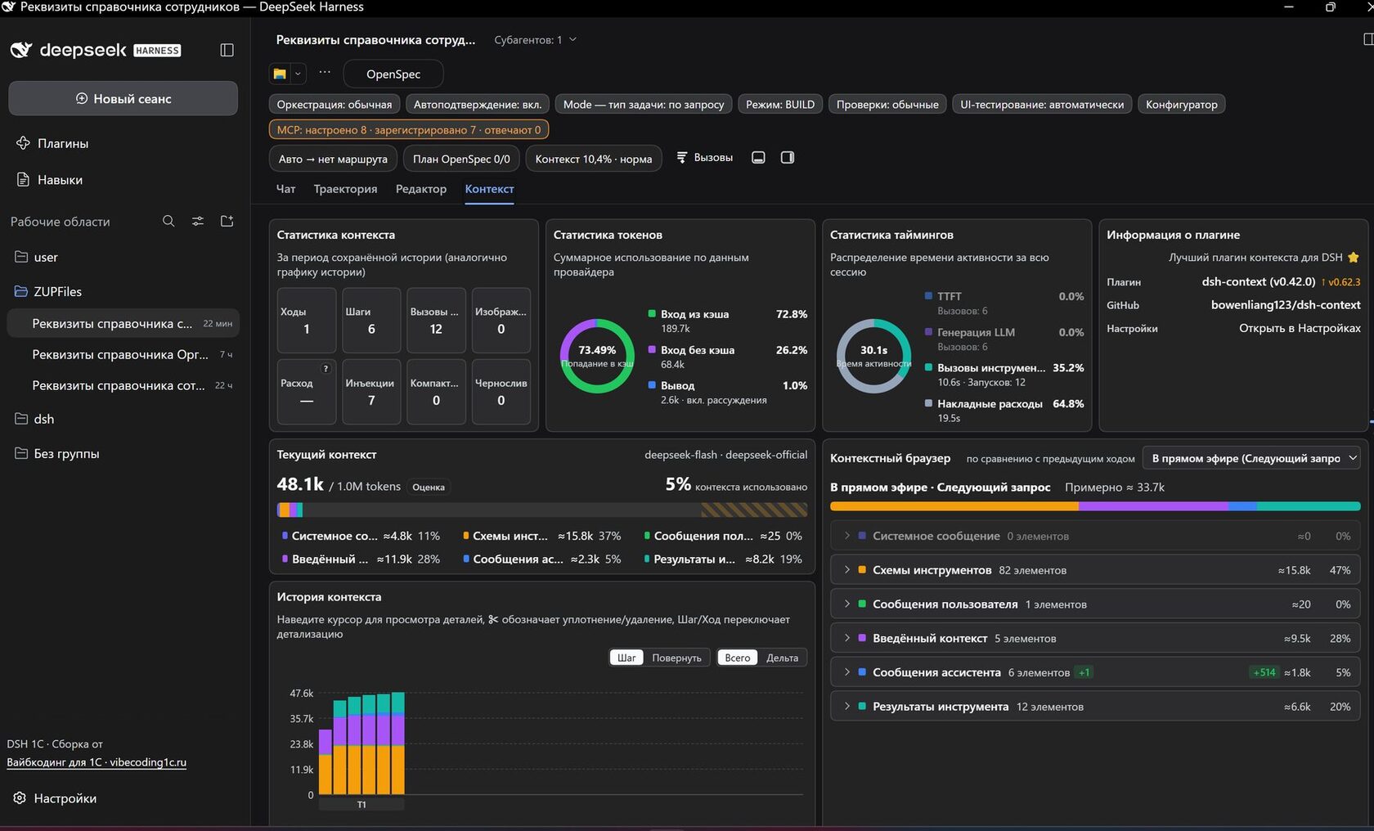The width and height of the screenshot is (1374, 831).
Task: Select Всего view toggle
Action: click(737, 658)
